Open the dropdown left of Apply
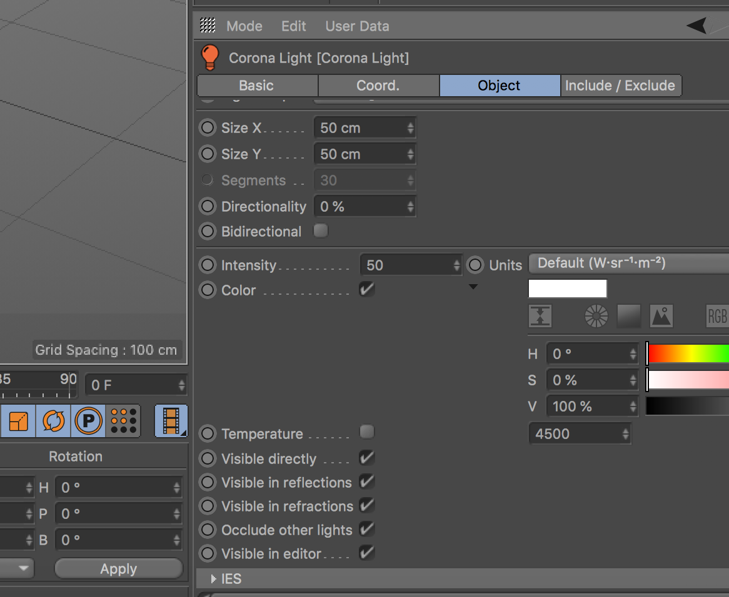The image size is (729, 597). (x=18, y=568)
